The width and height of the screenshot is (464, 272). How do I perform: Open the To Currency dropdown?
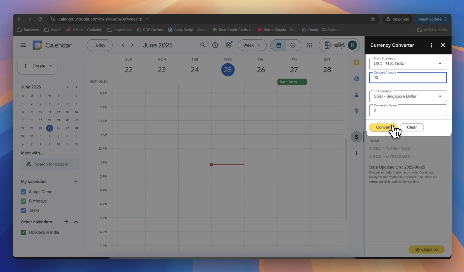[440, 96]
